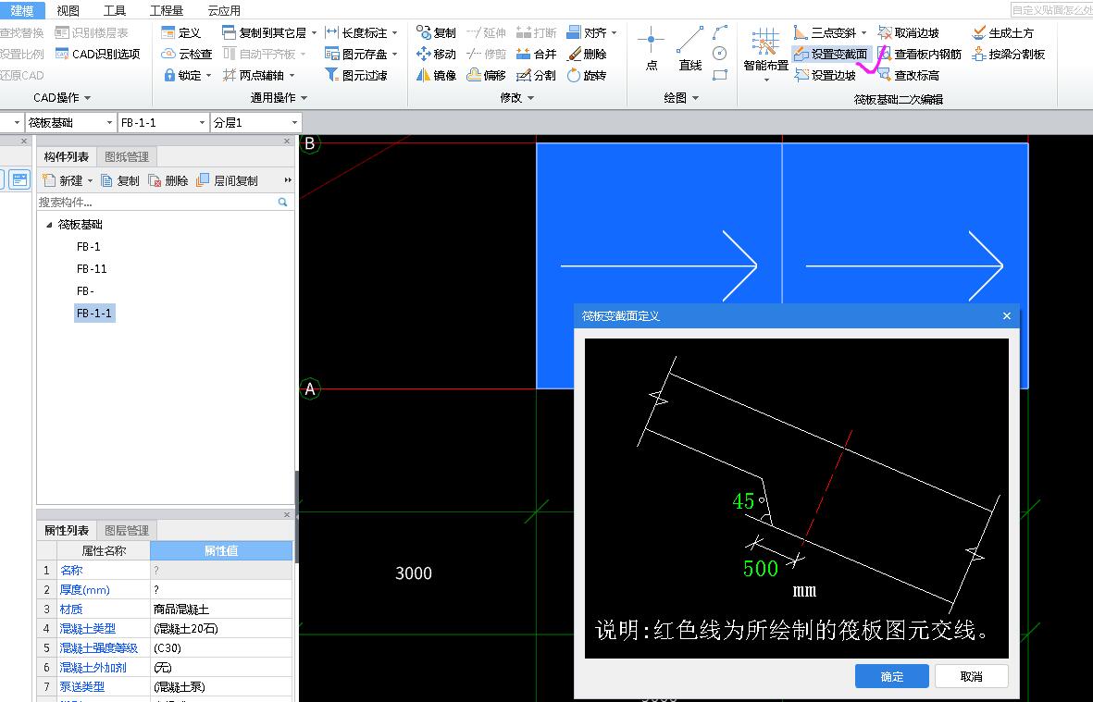Select the 删除 delete tool in 修改
1093x702 pixels.
tap(587, 54)
